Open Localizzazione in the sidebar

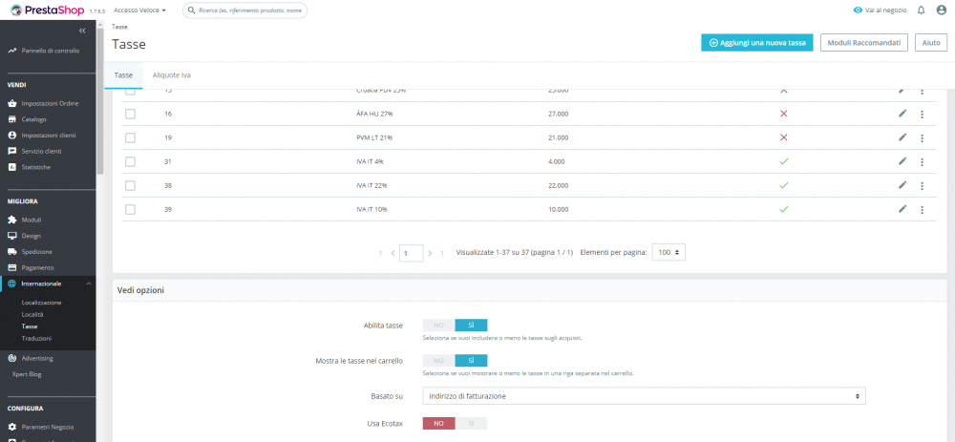coord(41,303)
